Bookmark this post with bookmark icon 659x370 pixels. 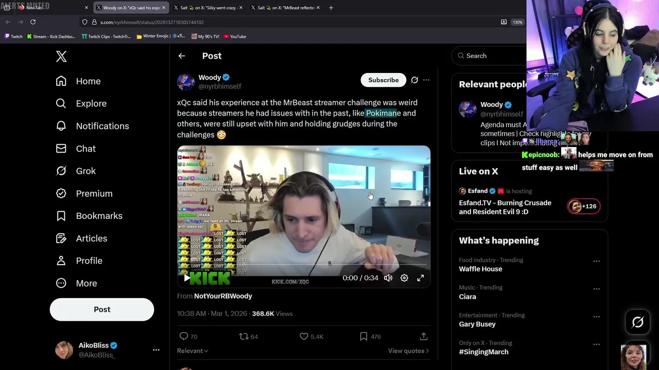pyautogui.click(x=363, y=336)
